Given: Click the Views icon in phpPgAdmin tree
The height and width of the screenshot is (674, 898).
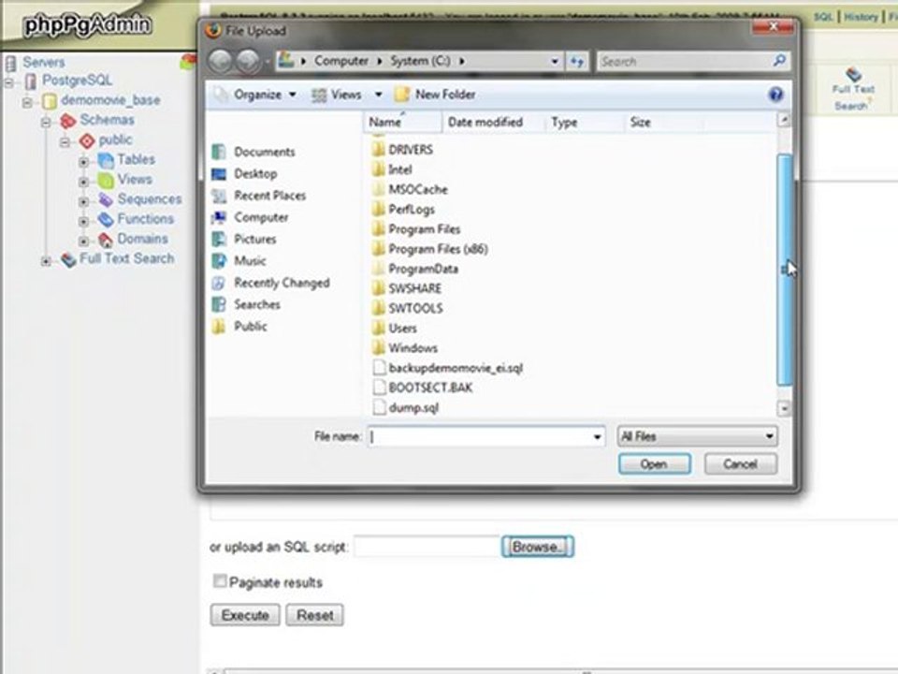Looking at the screenshot, I should [x=106, y=180].
